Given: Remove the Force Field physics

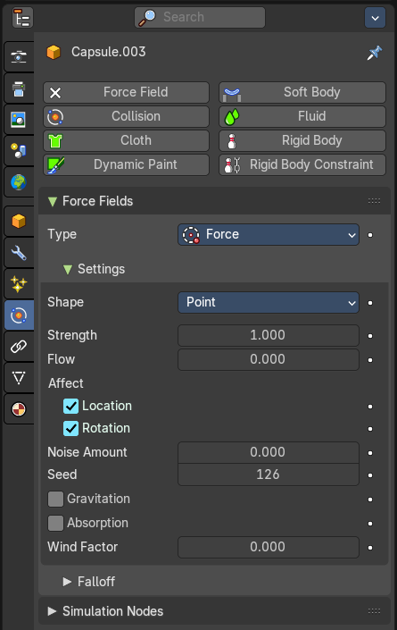Looking at the screenshot, I should [127, 92].
